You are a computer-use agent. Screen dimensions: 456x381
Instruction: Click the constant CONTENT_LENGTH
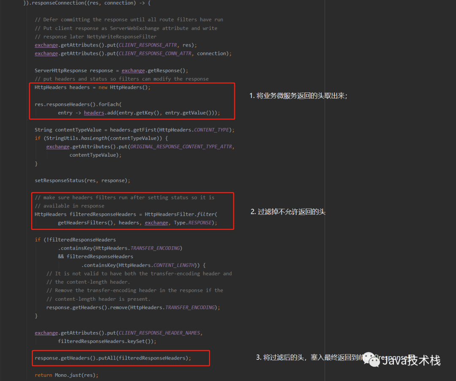pos(174,265)
